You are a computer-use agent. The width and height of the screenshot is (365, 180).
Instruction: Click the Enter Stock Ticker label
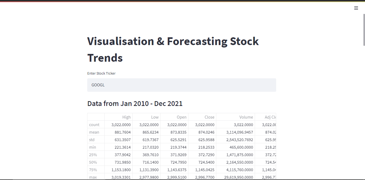pos(101,73)
